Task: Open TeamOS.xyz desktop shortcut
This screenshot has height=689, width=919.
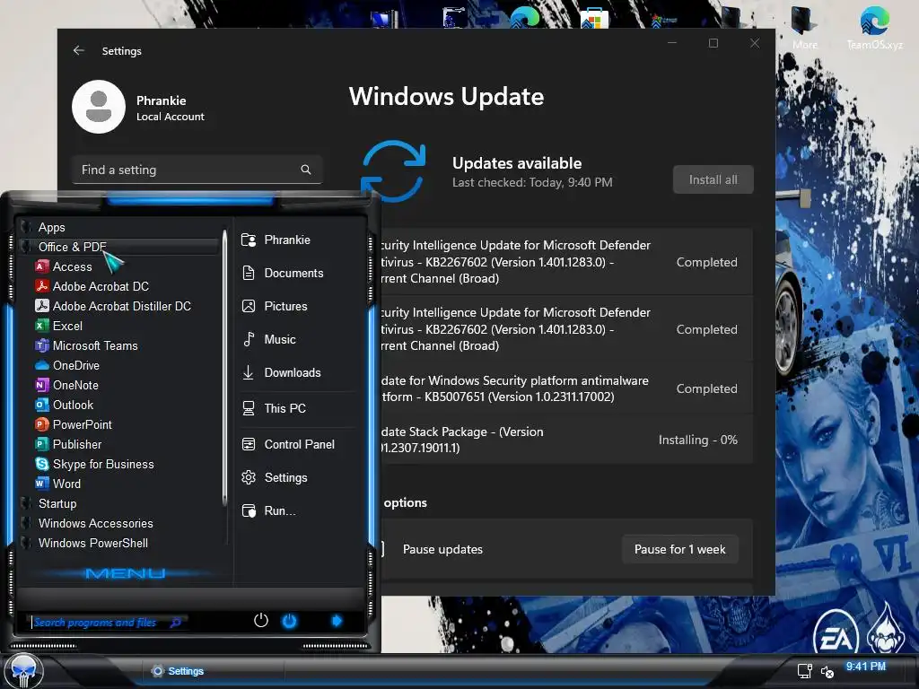Action: (874, 26)
